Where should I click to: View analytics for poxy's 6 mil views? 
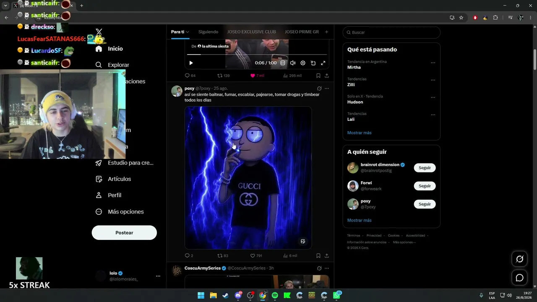tap(290, 255)
